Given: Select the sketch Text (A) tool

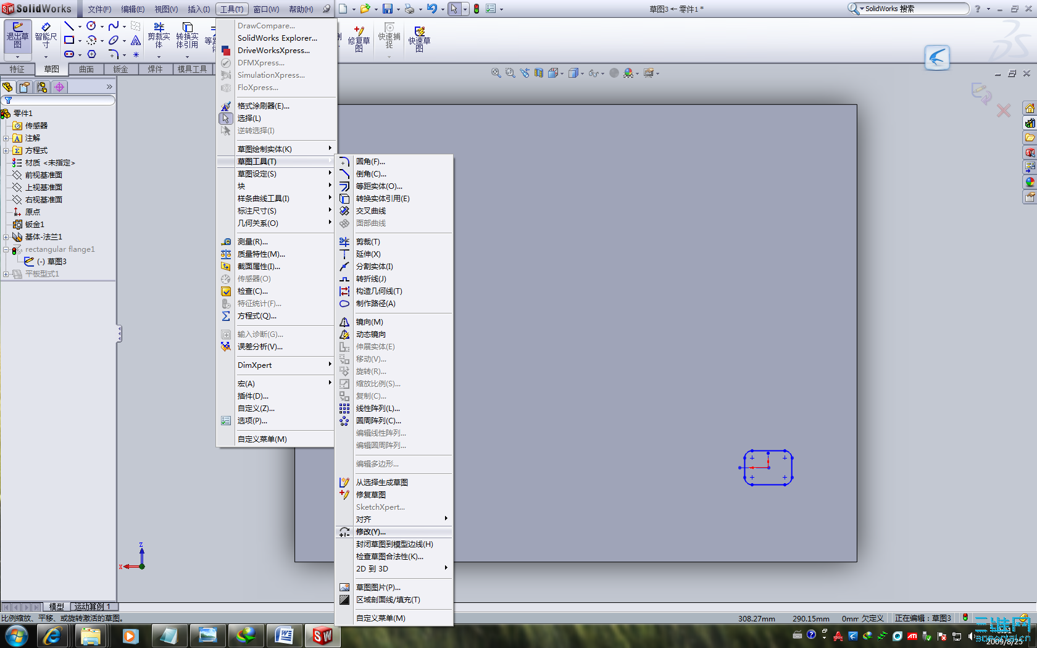Looking at the screenshot, I should (136, 40).
